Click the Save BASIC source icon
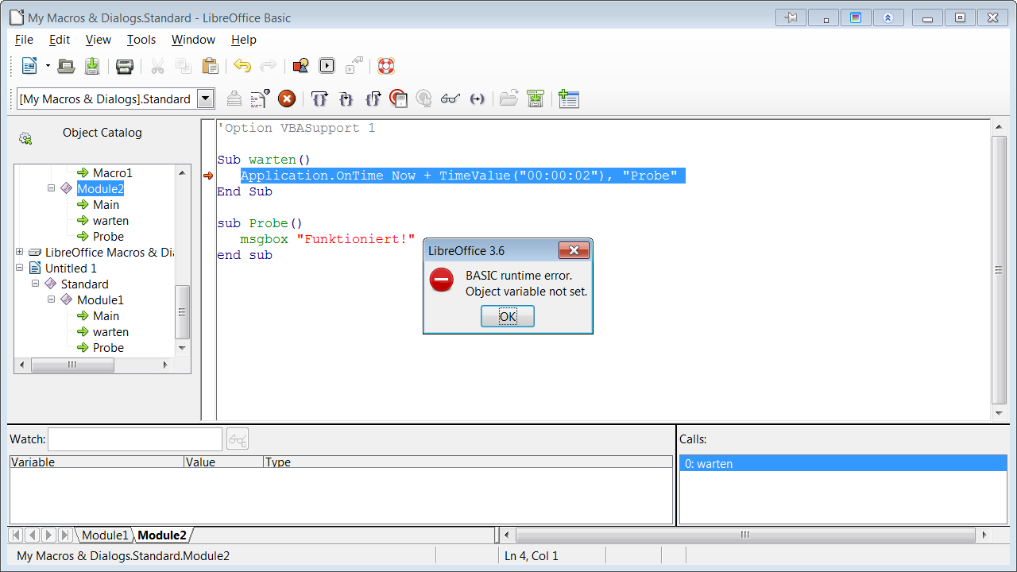The height and width of the screenshot is (572, 1017). pyautogui.click(x=536, y=99)
